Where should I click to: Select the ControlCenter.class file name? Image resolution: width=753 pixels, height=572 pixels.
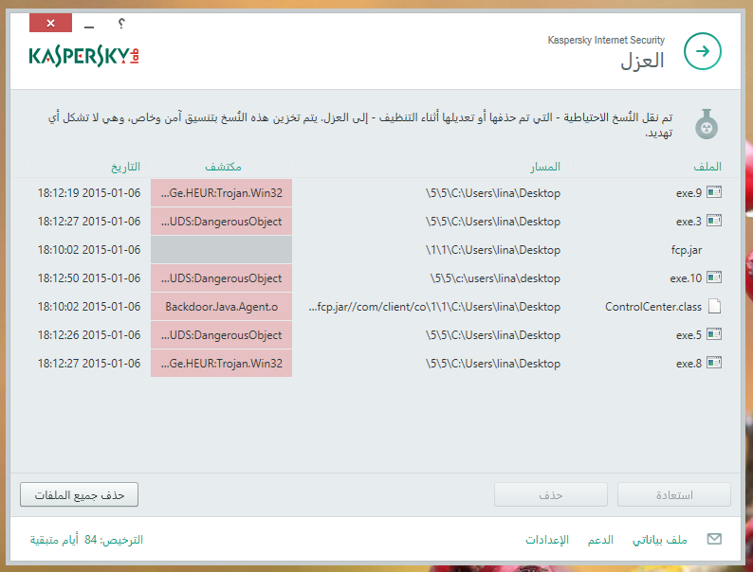click(x=653, y=307)
